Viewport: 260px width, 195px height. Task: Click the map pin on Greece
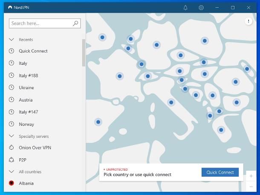coord(221,130)
